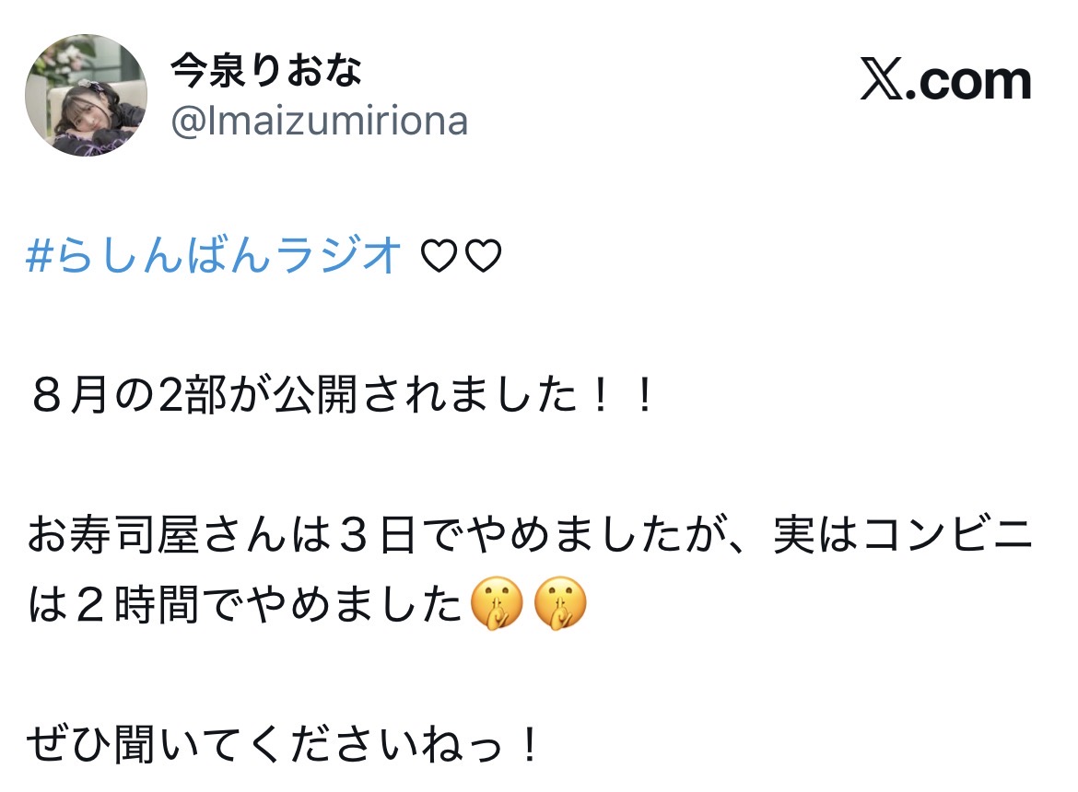This screenshot has width=1078, height=792.
Task: Click the first shushing face emoji
Action: pyautogui.click(x=497, y=603)
